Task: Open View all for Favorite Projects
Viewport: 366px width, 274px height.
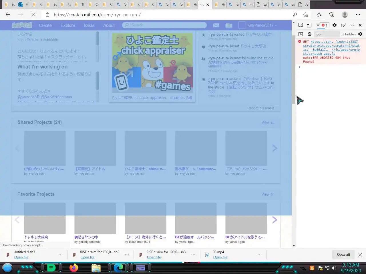Action: (268, 194)
